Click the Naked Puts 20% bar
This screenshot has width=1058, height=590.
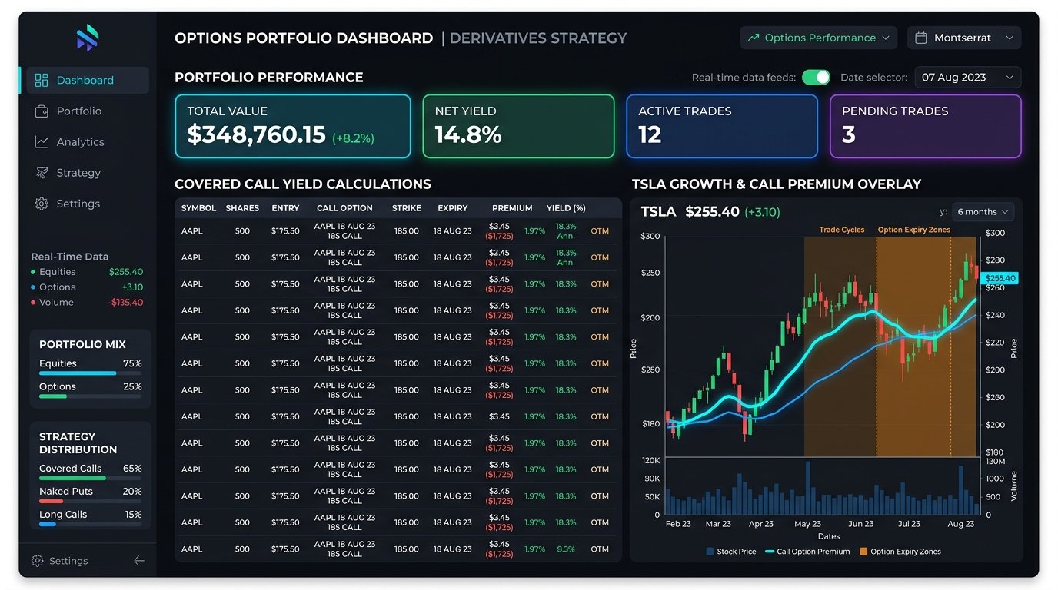point(91,501)
